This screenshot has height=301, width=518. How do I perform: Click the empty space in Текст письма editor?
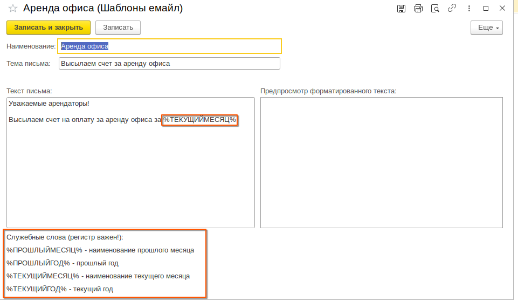(130, 178)
